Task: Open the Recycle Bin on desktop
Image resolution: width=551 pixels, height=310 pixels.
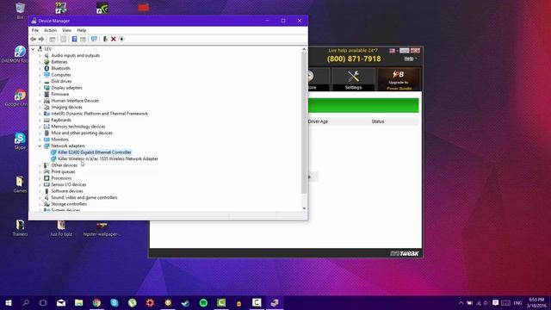Action: pyautogui.click(x=20, y=10)
